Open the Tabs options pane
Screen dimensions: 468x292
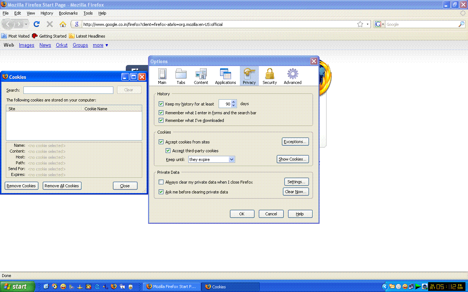coord(181,76)
